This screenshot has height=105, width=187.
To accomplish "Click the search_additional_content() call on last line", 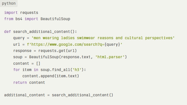I will click(82, 95).
